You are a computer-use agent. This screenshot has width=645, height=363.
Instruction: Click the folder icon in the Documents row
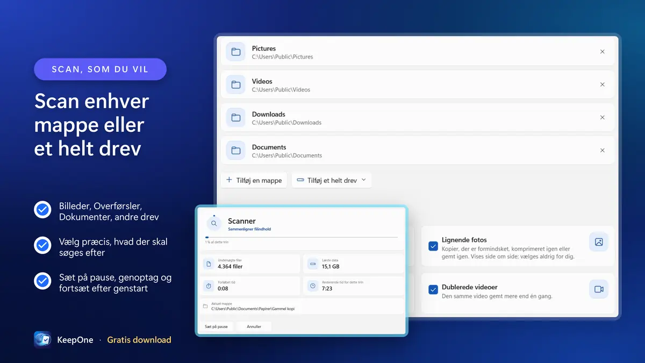(235, 151)
